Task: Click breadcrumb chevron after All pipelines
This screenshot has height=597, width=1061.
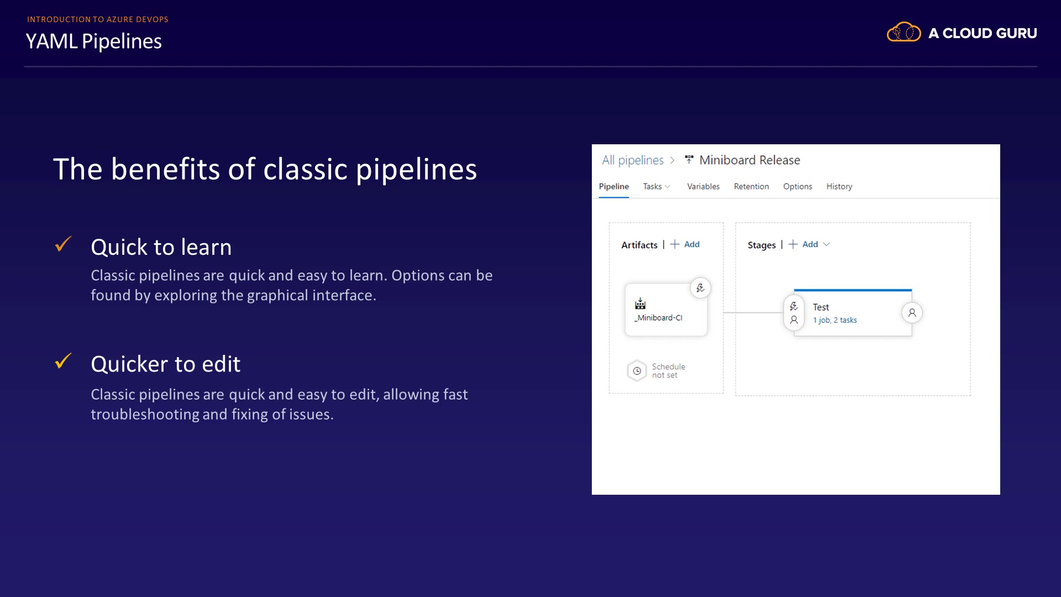Action: (673, 160)
